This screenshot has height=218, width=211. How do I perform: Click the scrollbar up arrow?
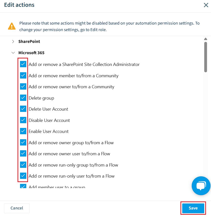coord(205,39)
